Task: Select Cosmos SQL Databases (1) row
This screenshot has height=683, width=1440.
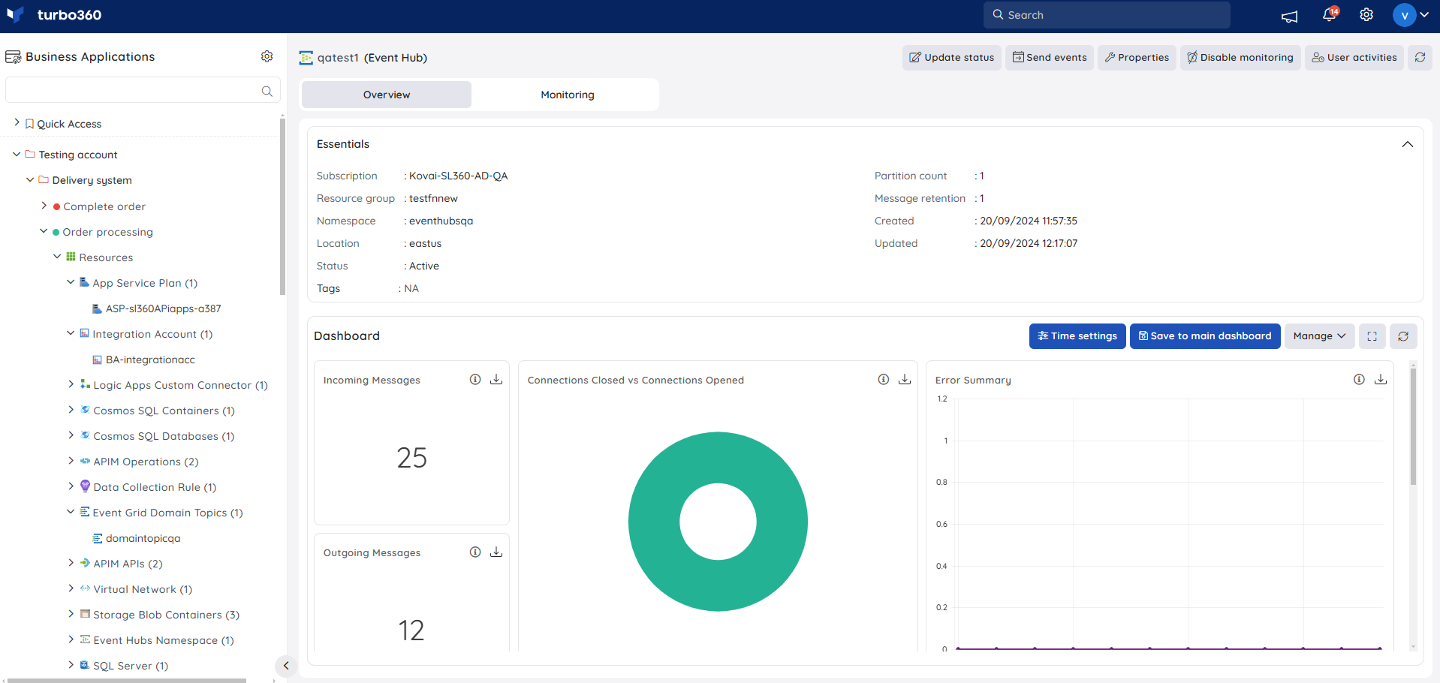Action: (x=158, y=436)
